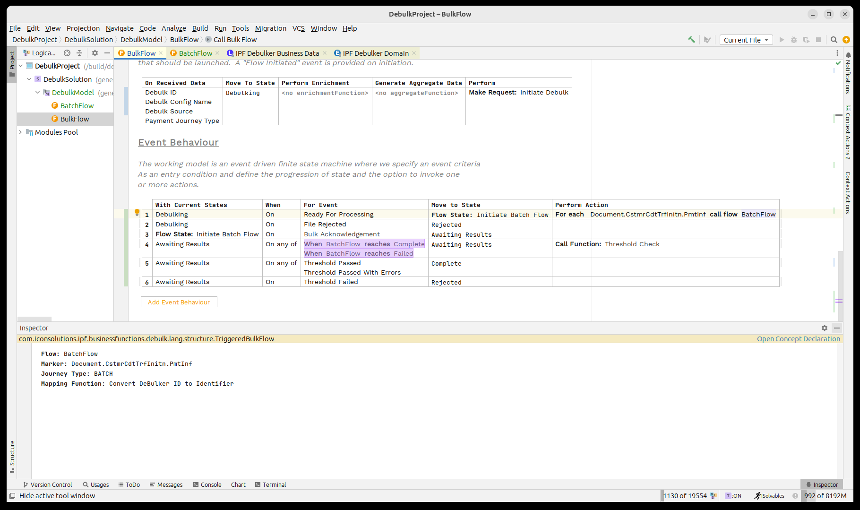Click the memory usage indicator

825,496
